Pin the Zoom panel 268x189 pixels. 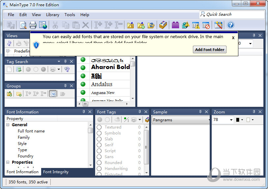(254, 112)
